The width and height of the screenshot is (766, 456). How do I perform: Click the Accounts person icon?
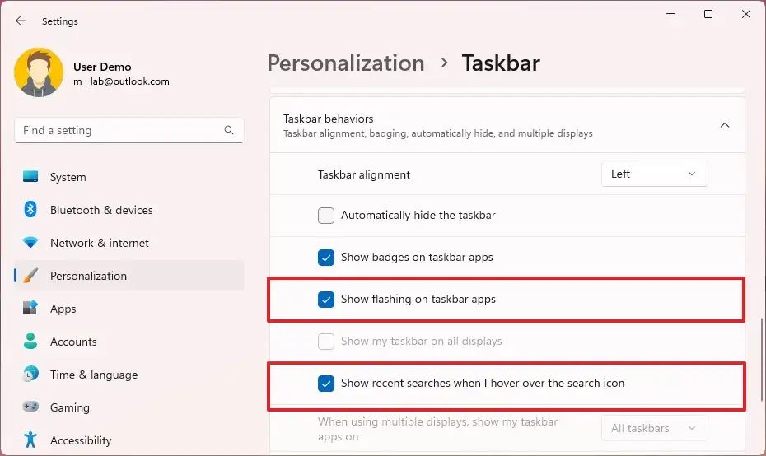click(30, 342)
